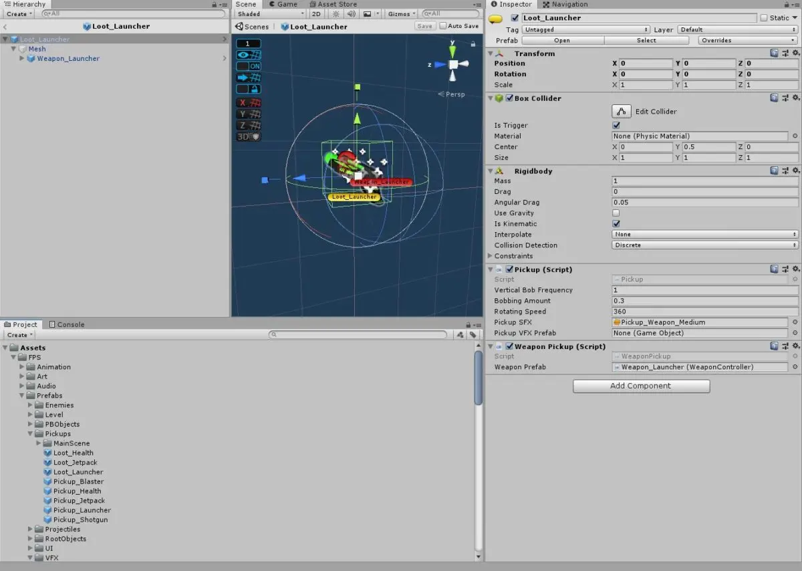Open the Interpolate dropdown in Rigidbody
The width and height of the screenshot is (802, 571).
coord(703,234)
